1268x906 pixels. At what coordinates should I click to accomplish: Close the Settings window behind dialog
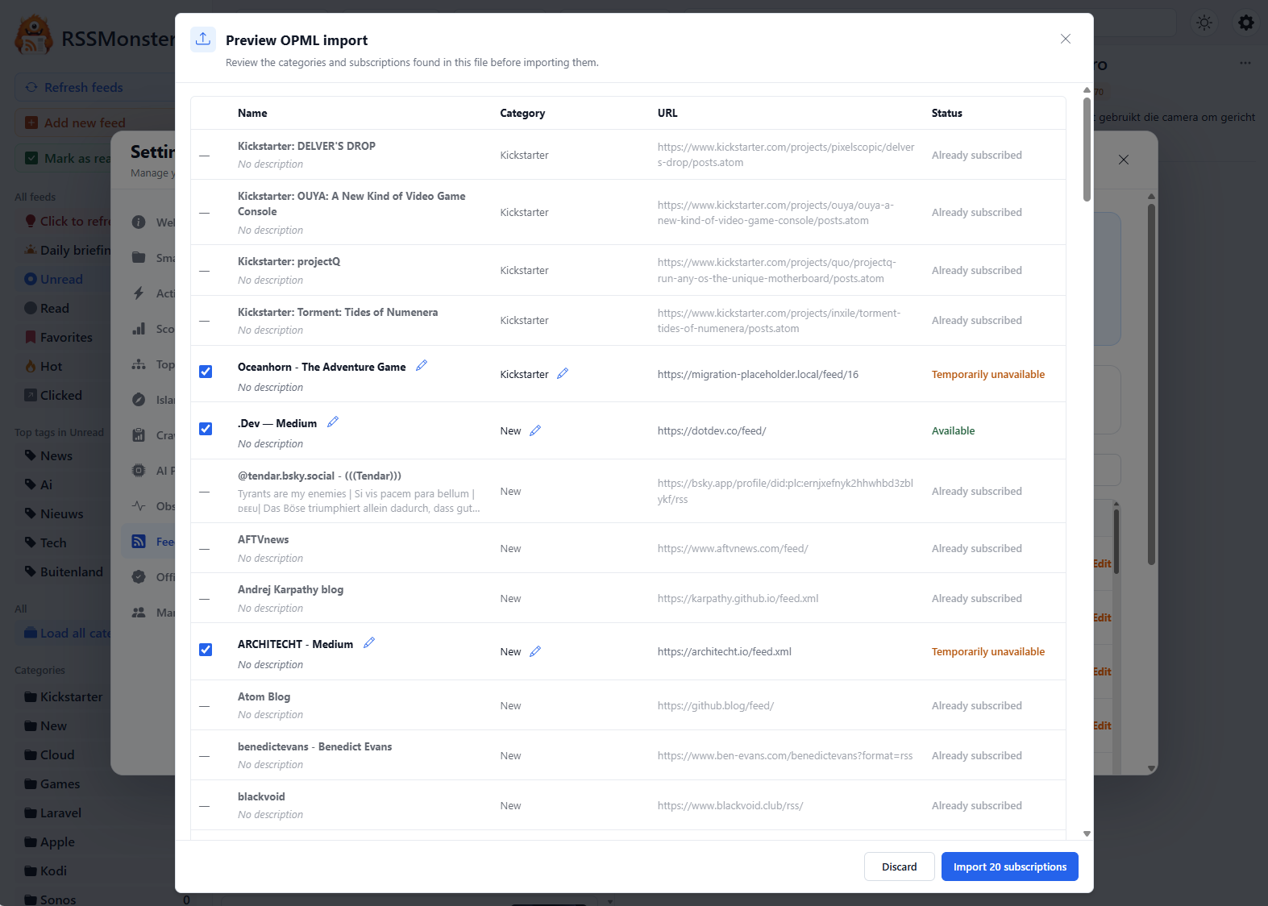coord(1124,160)
